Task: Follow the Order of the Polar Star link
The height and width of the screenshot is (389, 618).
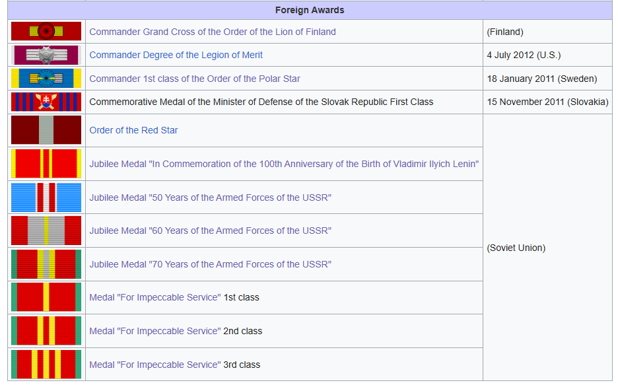Action: (x=195, y=79)
